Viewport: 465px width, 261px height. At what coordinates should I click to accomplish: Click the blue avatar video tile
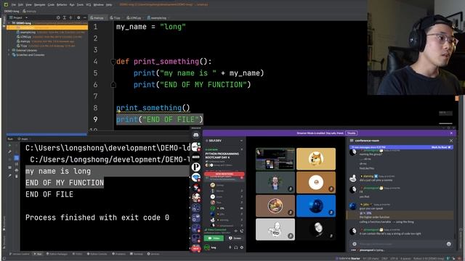pos(316,206)
